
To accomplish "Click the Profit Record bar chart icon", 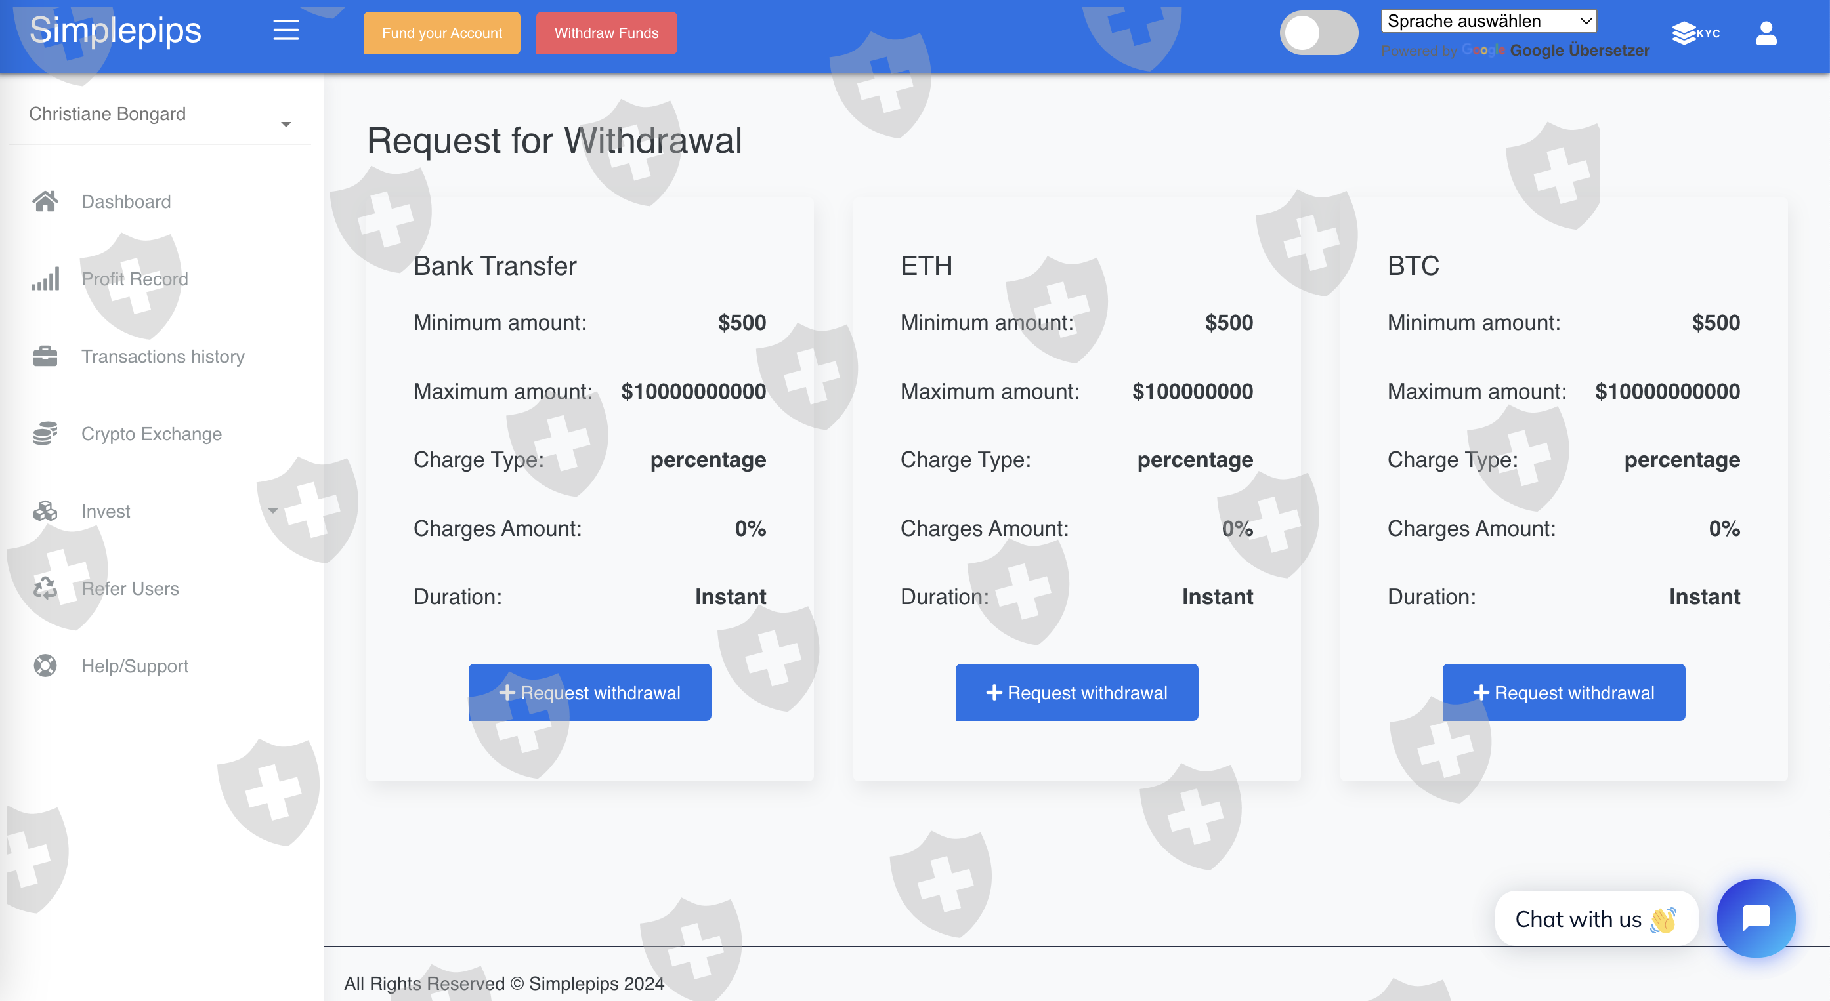I will (x=45, y=279).
